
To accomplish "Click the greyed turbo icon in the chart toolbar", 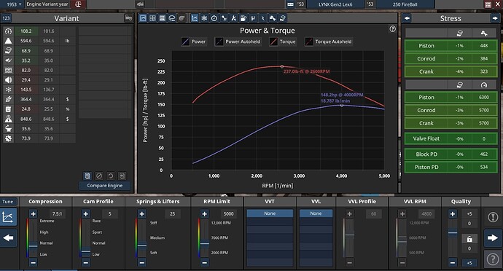I will click(182, 18).
